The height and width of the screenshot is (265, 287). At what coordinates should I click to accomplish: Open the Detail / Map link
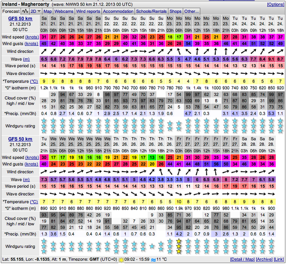point(242,259)
